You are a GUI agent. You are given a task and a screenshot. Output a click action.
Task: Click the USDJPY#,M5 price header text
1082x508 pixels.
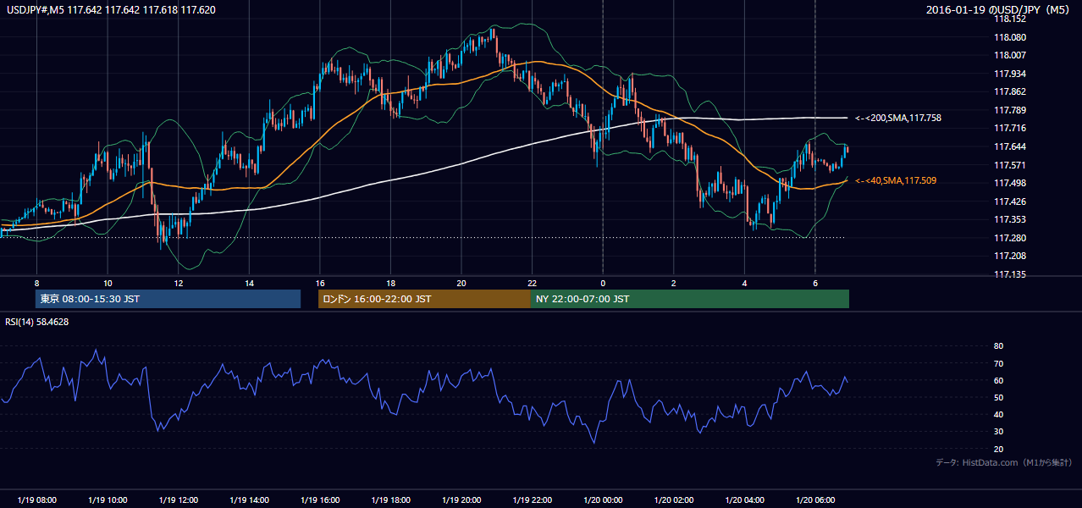(112, 9)
